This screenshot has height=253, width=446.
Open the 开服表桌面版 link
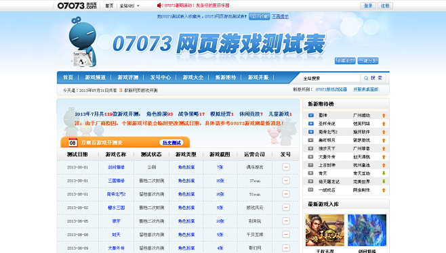[x=366, y=89]
